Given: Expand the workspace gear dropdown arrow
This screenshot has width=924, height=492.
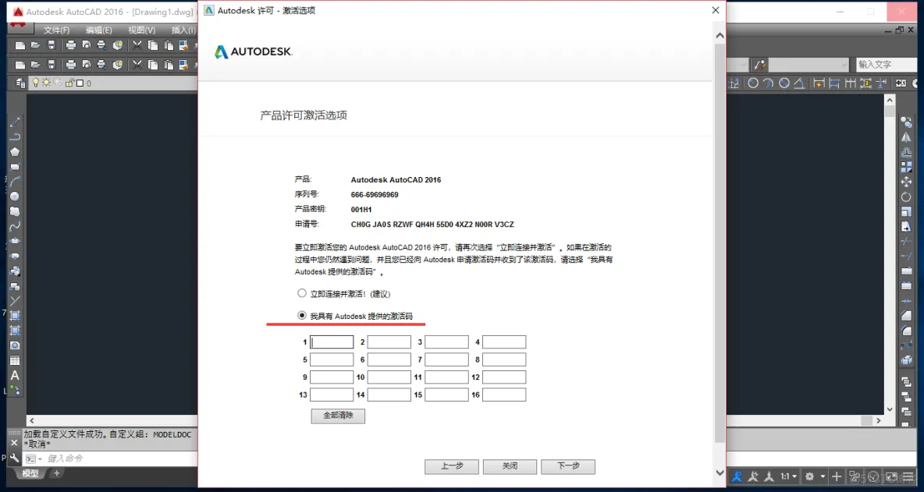Looking at the screenshot, I should (822, 476).
